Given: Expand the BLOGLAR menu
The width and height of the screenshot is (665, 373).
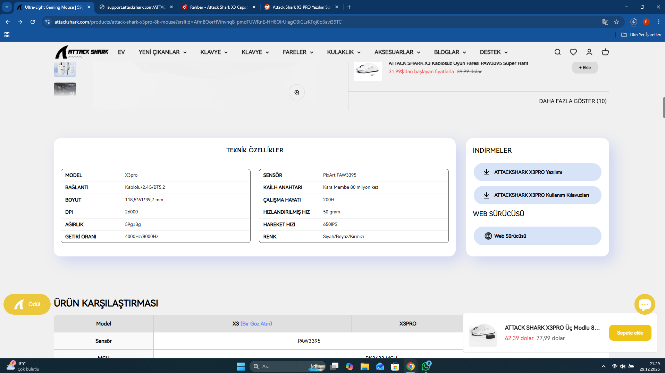Looking at the screenshot, I should coord(450,52).
